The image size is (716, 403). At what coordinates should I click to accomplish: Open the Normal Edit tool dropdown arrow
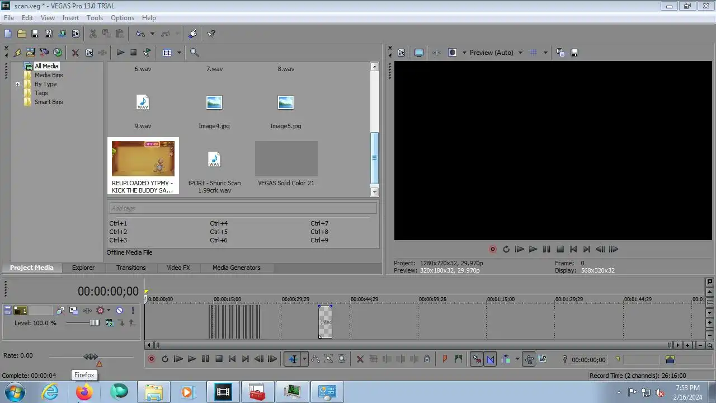304,359
